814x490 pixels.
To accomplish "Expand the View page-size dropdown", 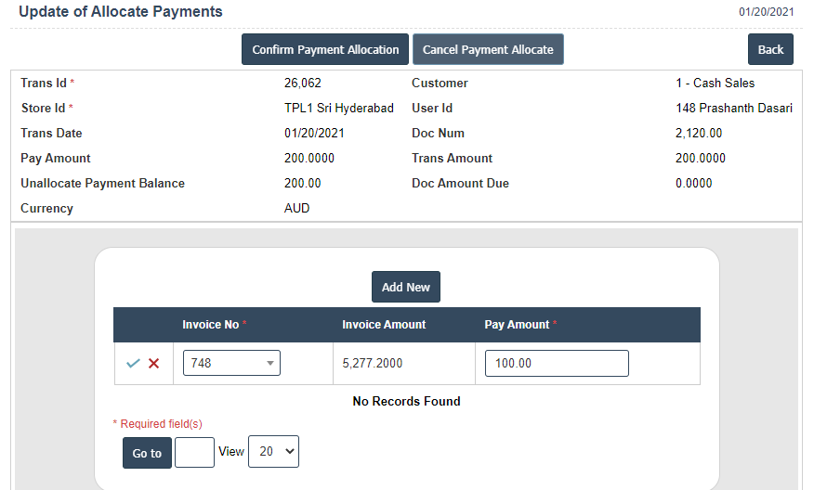I will [273, 452].
